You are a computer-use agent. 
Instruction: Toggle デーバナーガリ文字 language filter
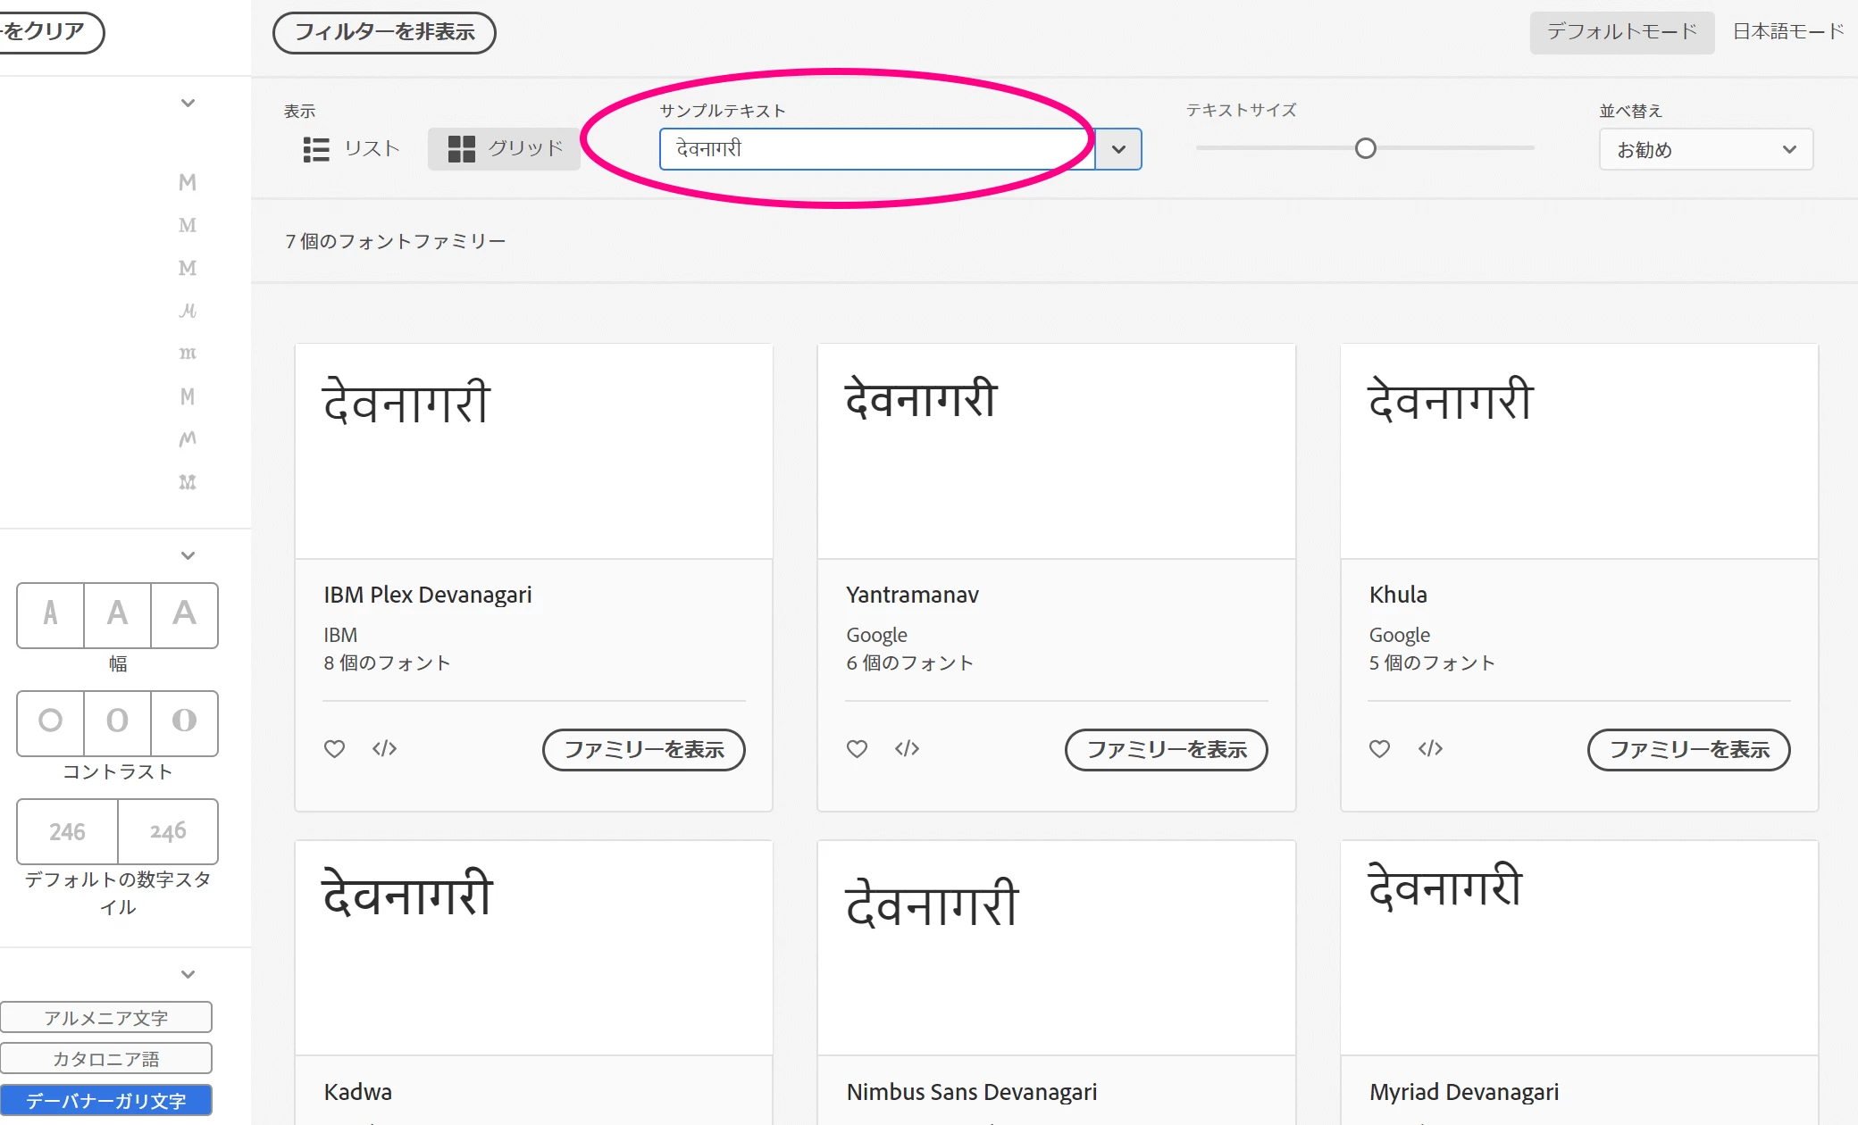[x=105, y=1100]
